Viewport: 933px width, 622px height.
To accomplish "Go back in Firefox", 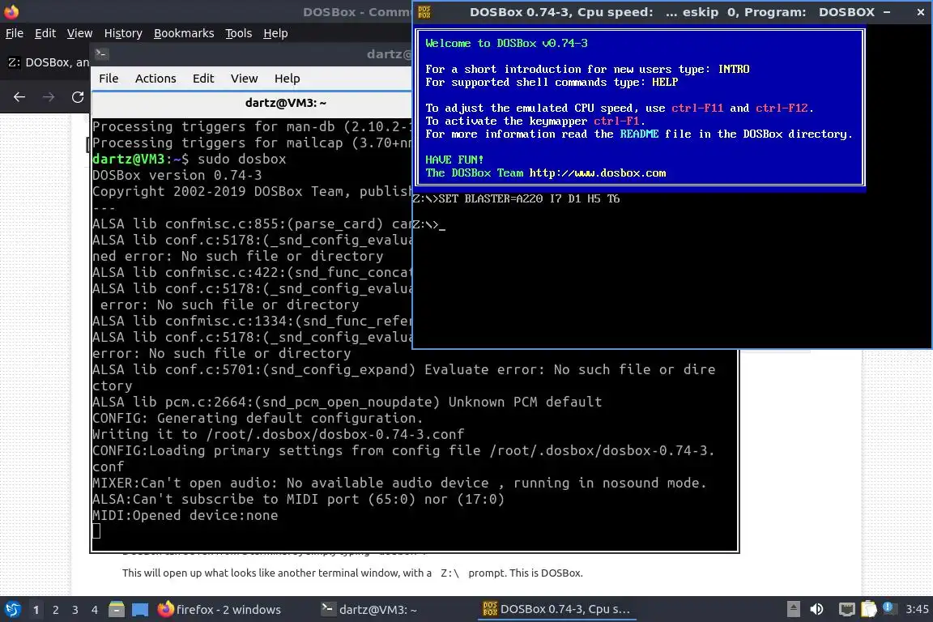I will coord(19,97).
